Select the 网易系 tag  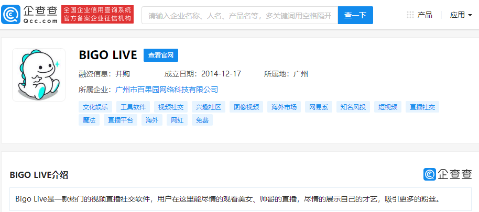point(319,107)
